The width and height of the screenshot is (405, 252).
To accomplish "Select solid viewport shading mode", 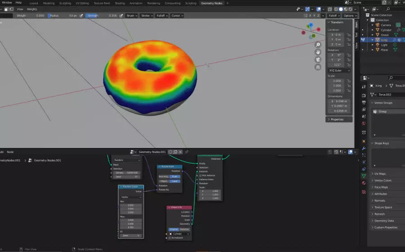I will (x=341, y=9).
